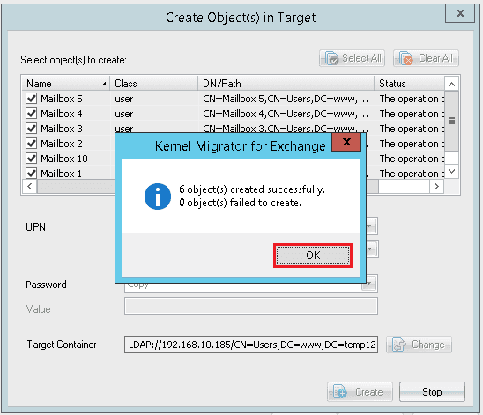Click the Mailbox 10 row name
This screenshot has height=415, width=483.
pyautogui.click(x=64, y=159)
